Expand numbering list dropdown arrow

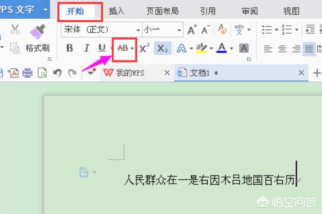(297, 30)
